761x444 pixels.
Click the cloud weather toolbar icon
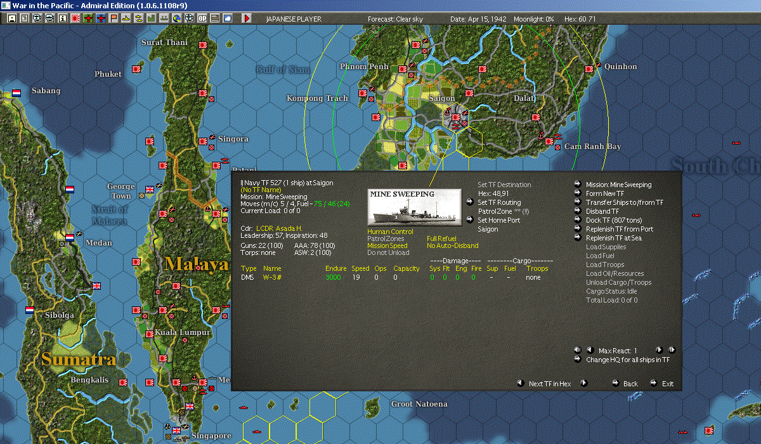(x=227, y=18)
